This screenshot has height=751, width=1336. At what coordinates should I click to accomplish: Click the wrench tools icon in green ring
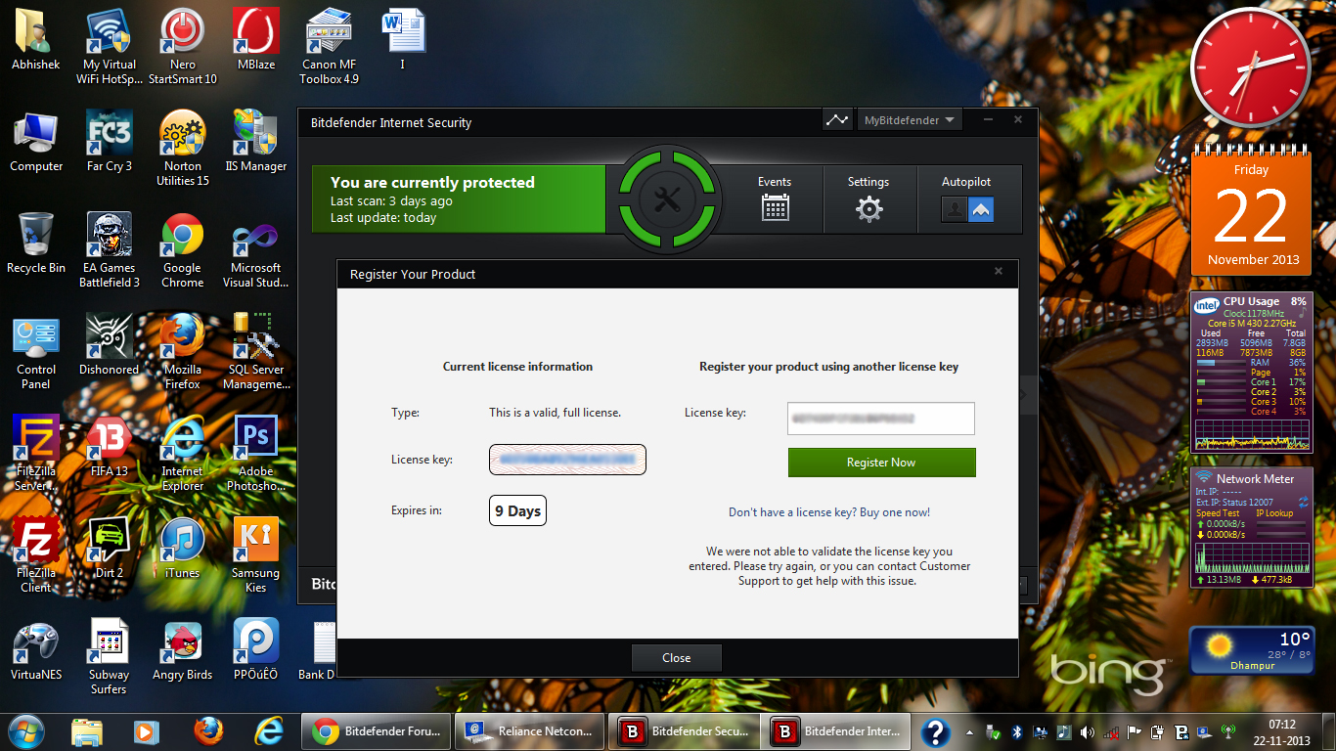point(666,200)
